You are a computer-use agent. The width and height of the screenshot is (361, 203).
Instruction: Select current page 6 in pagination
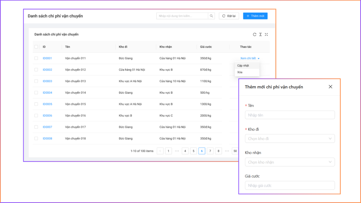pos(202,151)
